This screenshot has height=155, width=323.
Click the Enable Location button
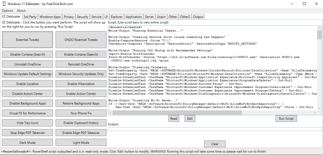click(28, 84)
